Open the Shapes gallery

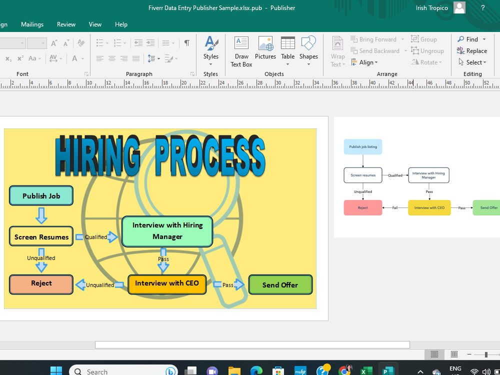308,51
